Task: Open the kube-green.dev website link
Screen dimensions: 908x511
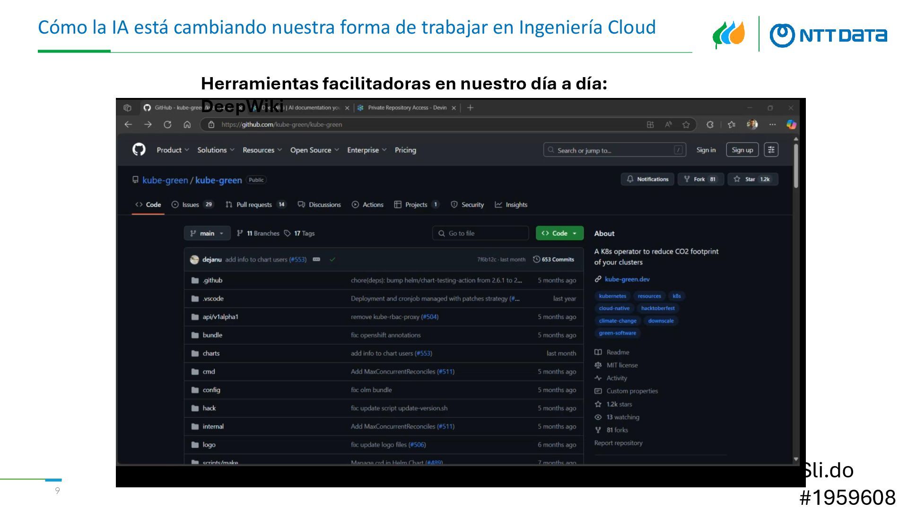Action: [627, 279]
